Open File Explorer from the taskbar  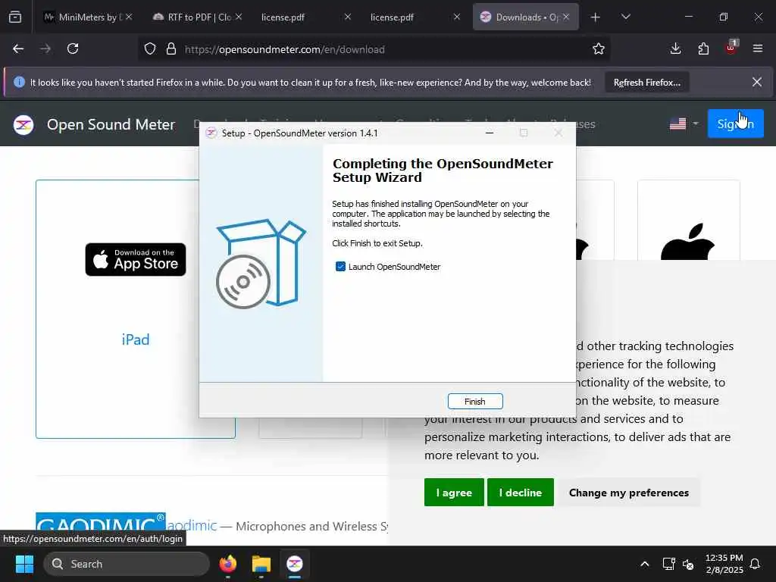click(261, 564)
